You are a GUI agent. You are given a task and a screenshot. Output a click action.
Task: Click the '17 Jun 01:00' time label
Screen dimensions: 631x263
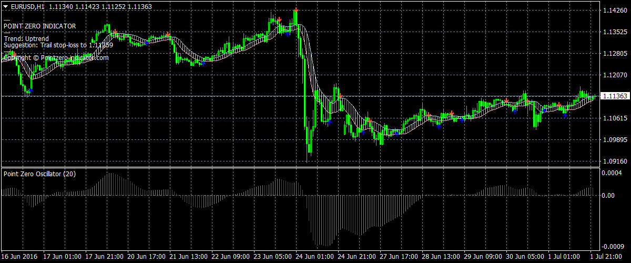click(x=62, y=257)
